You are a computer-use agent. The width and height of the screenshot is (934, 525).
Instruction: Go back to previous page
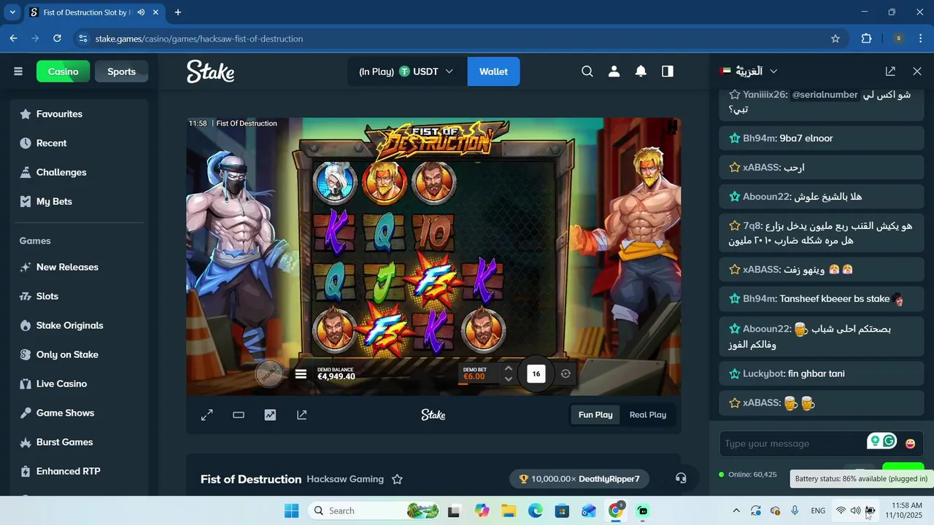[13, 39]
